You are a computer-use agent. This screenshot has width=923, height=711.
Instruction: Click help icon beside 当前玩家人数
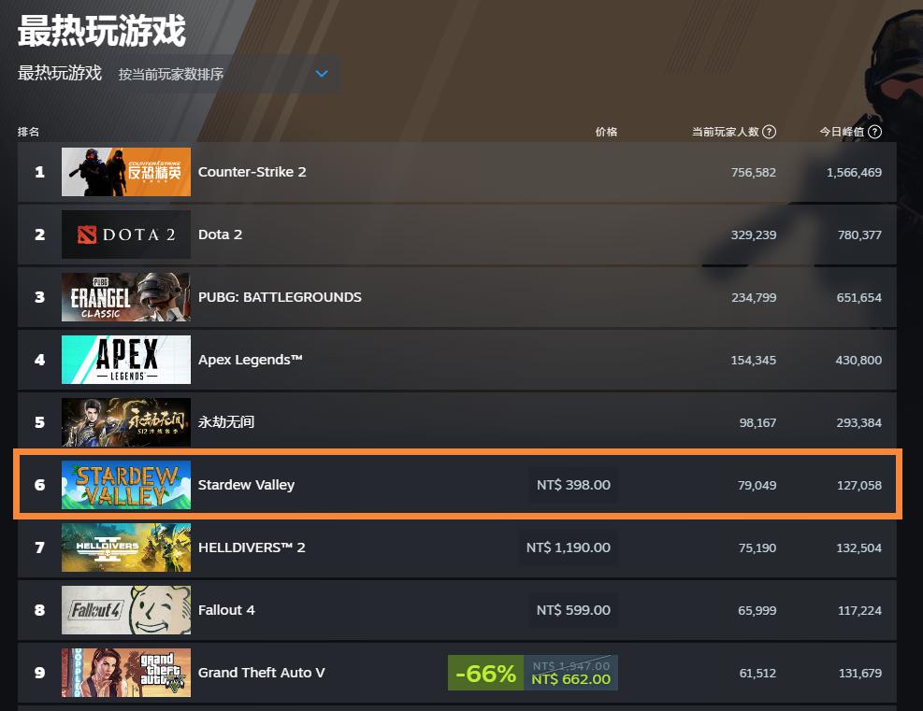pyautogui.click(x=769, y=132)
